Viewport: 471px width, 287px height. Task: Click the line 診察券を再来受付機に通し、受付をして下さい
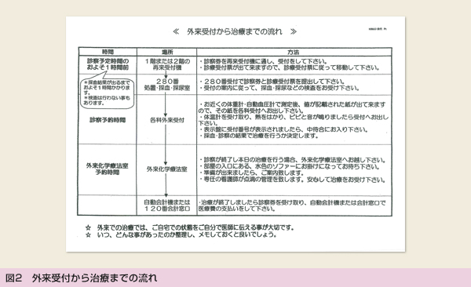coord(264,61)
